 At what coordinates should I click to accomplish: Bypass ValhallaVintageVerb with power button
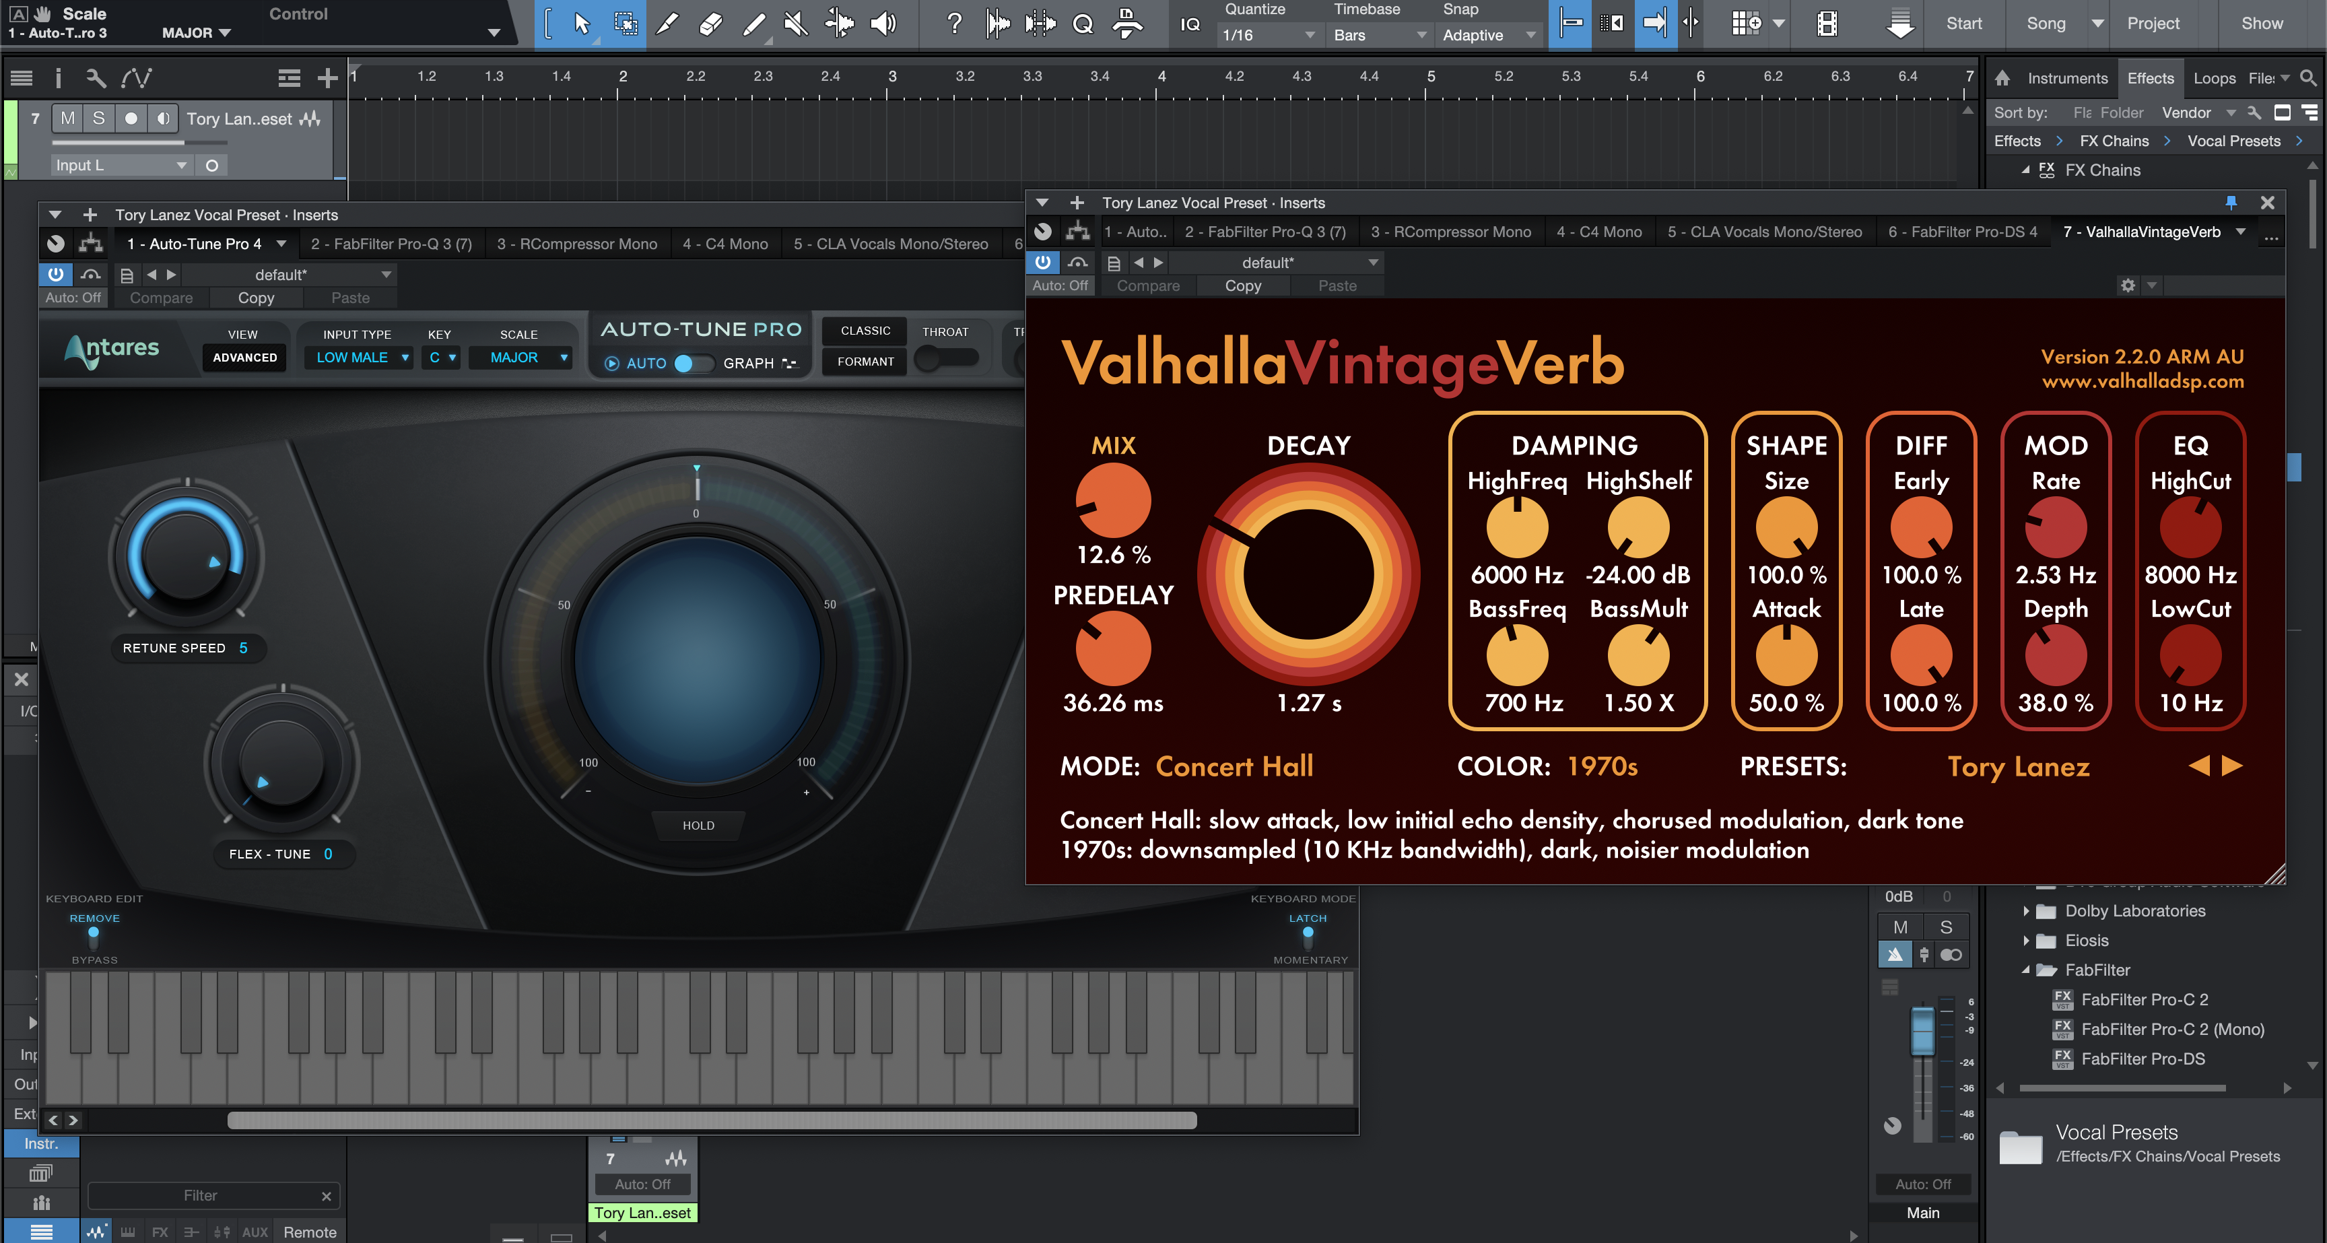[x=1042, y=262]
